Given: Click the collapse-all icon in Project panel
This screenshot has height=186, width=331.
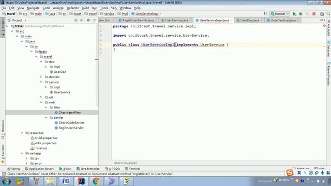Looking at the screenshot, I should point(81,20).
